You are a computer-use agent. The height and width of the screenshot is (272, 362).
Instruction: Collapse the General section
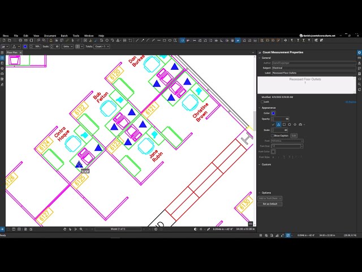[x=260, y=58]
